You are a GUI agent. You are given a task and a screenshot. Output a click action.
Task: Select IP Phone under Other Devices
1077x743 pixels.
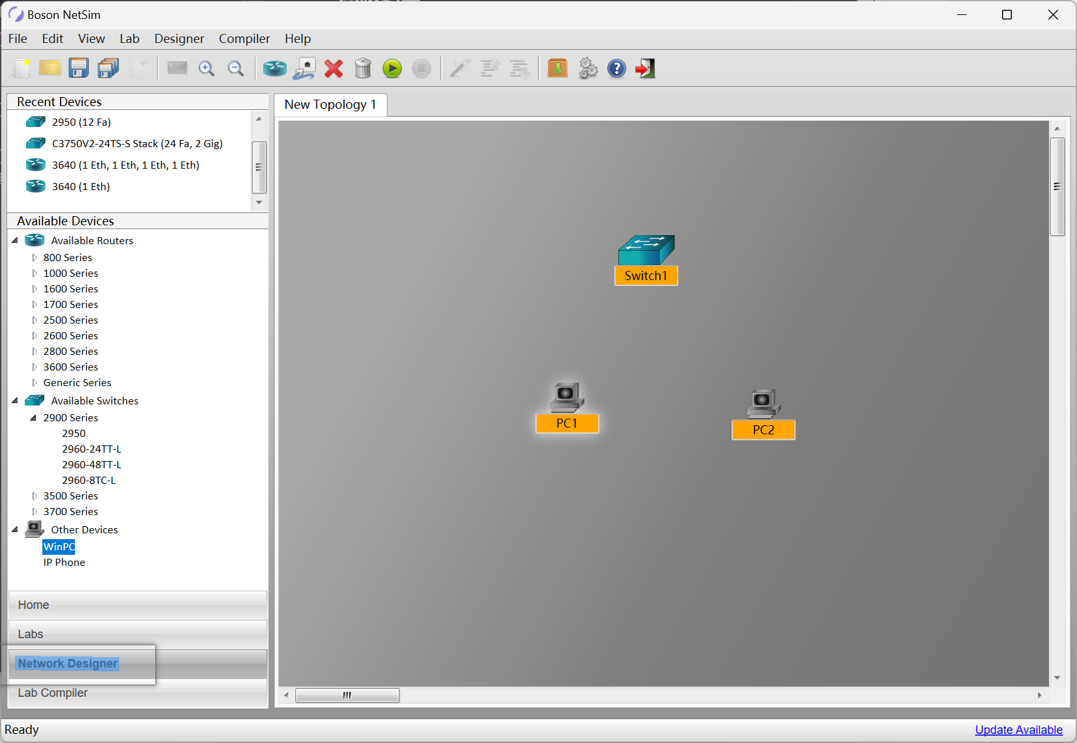point(64,563)
